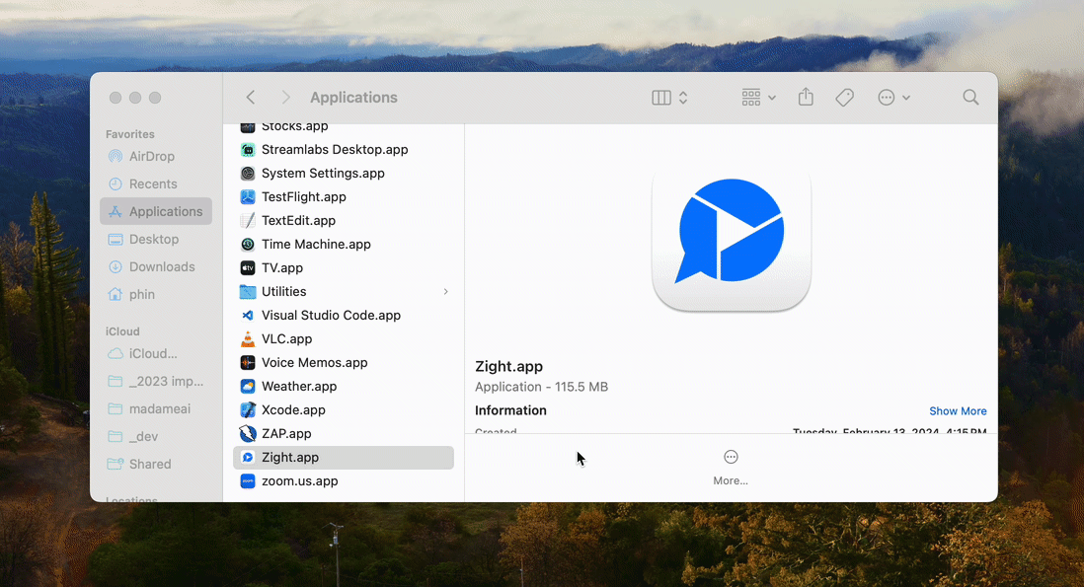Select the TV.app name
1084x587 pixels.
click(x=282, y=267)
